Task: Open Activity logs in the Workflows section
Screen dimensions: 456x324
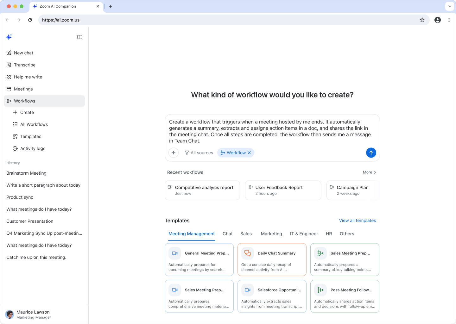Action: point(32,148)
